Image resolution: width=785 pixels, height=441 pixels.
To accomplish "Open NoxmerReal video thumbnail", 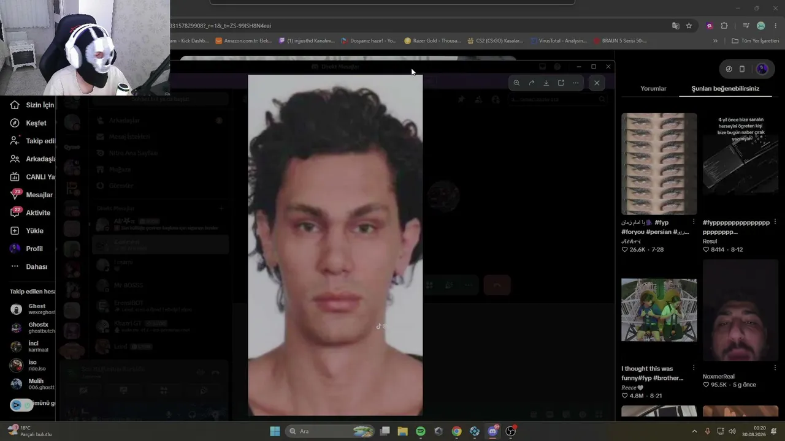I will (x=740, y=310).
